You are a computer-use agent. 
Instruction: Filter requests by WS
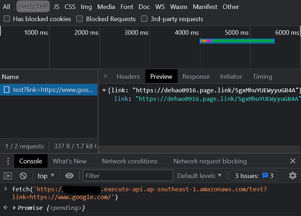coord(160,7)
